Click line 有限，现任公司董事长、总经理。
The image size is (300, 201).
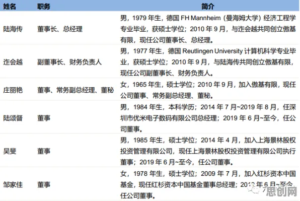click(x=167, y=40)
